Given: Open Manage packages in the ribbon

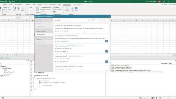Looking at the screenshot, I should 45,7.
